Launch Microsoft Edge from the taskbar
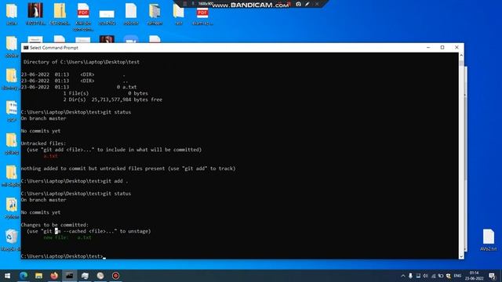The width and height of the screenshot is (502, 282). (x=23, y=276)
